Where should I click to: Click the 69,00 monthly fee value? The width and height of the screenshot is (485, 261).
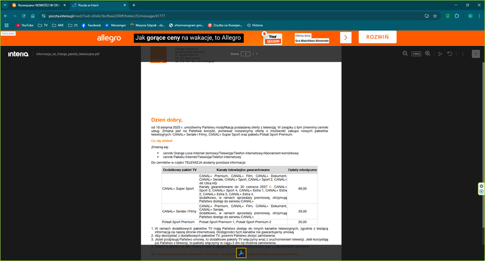(302, 189)
